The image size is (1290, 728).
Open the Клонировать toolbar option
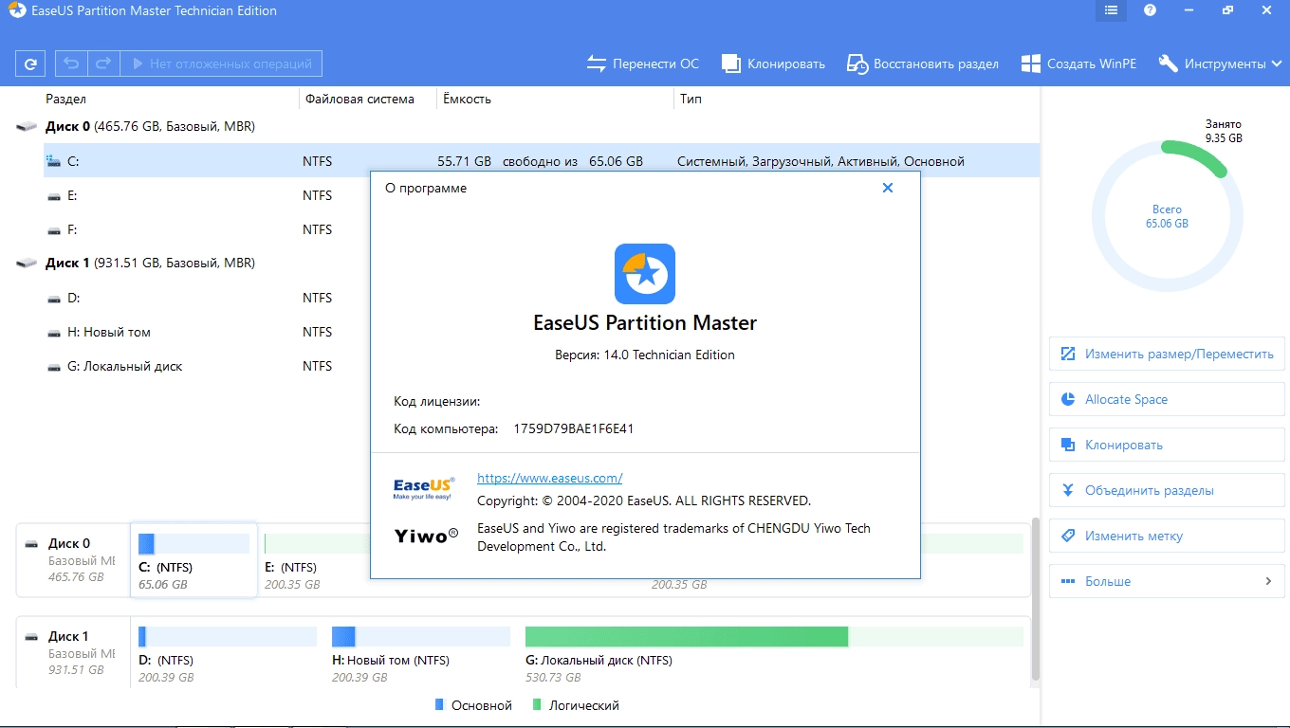click(x=773, y=64)
